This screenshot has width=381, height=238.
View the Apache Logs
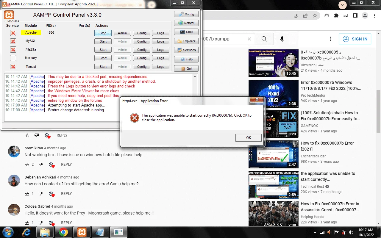161,33
